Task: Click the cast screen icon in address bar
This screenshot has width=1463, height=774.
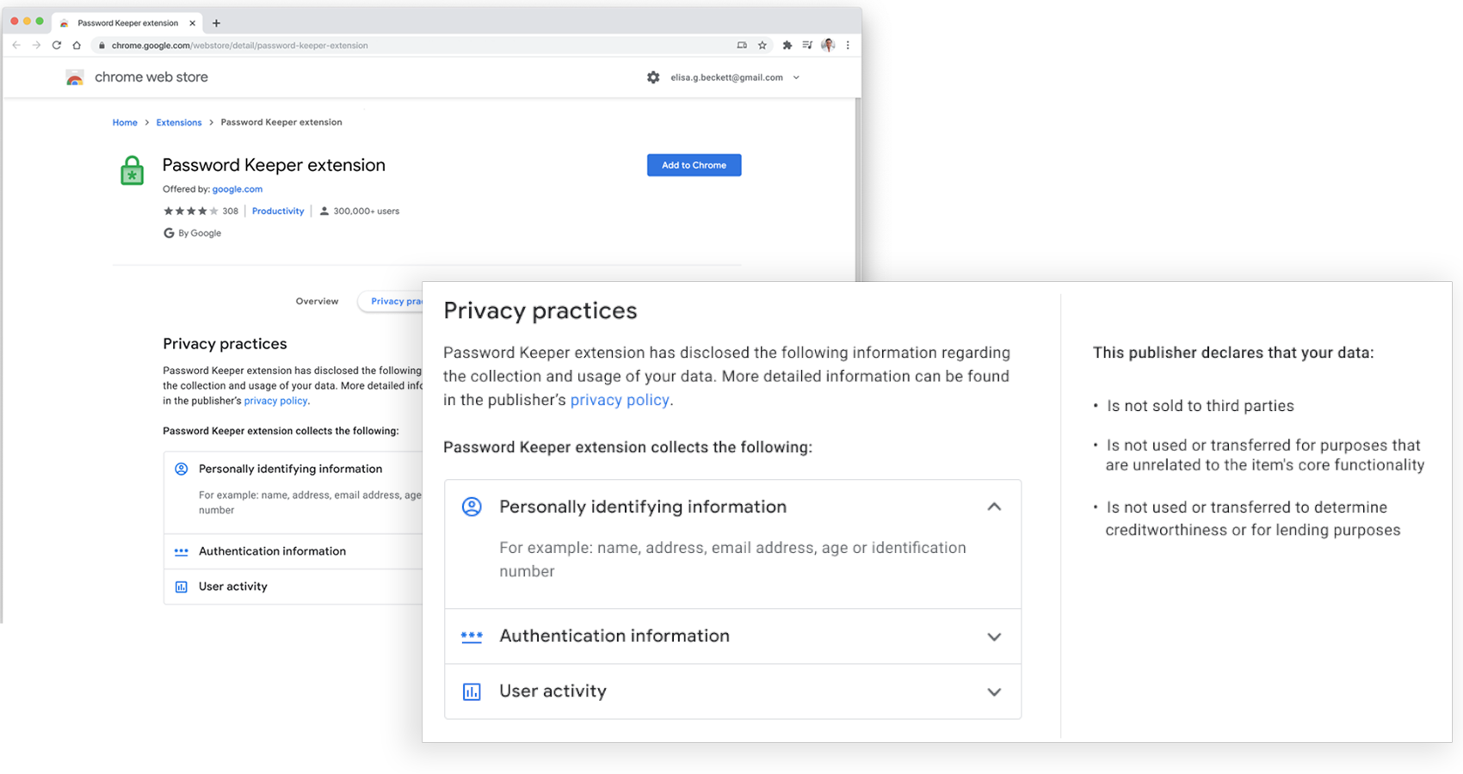Action: click(x=742, y=46)
